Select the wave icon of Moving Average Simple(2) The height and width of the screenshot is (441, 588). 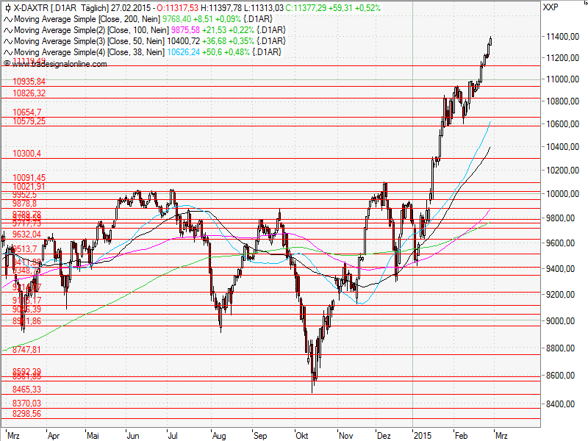pos(7,31)
